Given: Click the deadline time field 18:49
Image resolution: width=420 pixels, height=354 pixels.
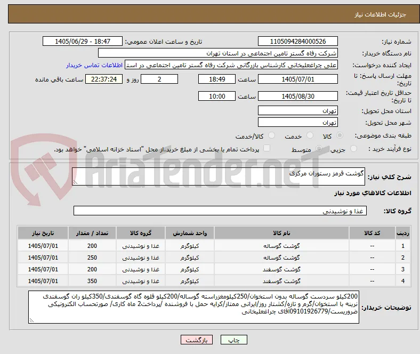Looking at the screenshot, I should [x=217, y=79].
